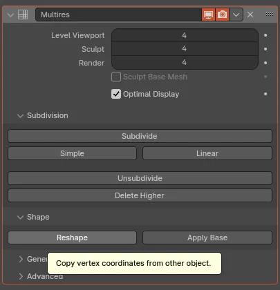Collapse the Shape section
Screen dimensions: 280x290
pos(20,217)
